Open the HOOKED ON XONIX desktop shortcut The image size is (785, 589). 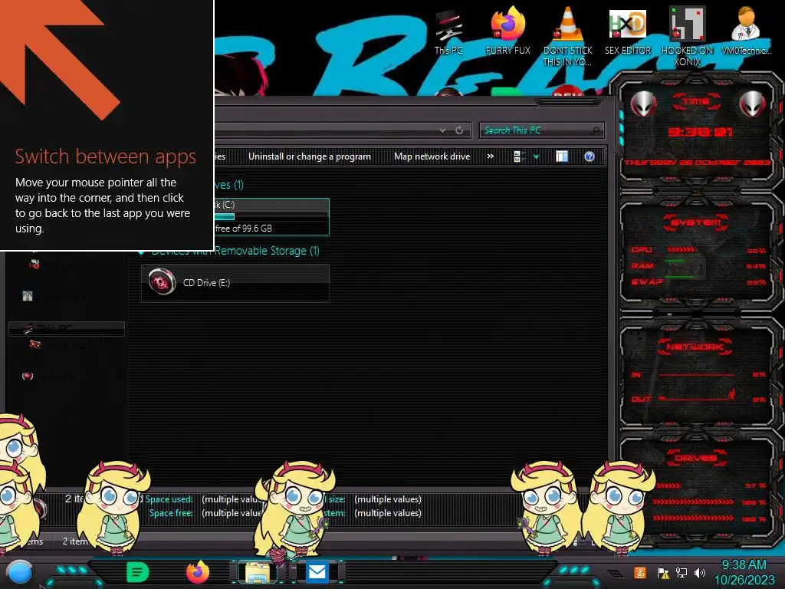[x=687, y=36]
